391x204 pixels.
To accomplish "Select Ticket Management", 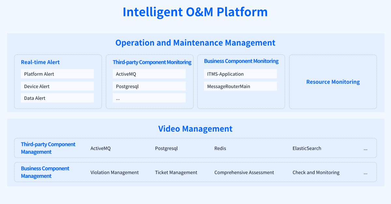I will [176, 172].
